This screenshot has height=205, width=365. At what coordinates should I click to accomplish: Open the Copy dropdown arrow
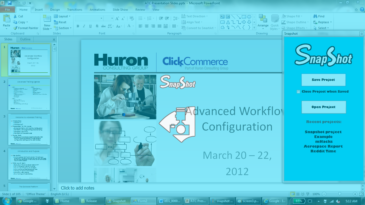pos(27,22)
